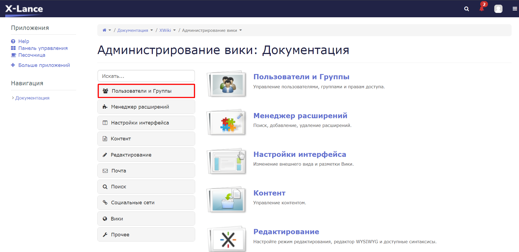Select Поиск in admin menu

146,187
